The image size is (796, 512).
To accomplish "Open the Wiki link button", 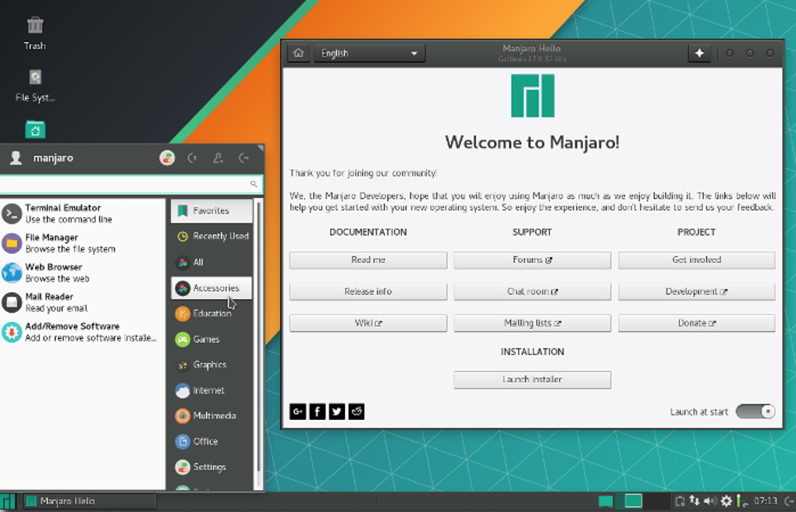I will [368, 323].
